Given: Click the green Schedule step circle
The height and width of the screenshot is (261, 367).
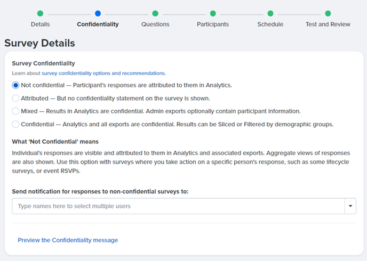Looking at the screenshot, I should 270,13.
